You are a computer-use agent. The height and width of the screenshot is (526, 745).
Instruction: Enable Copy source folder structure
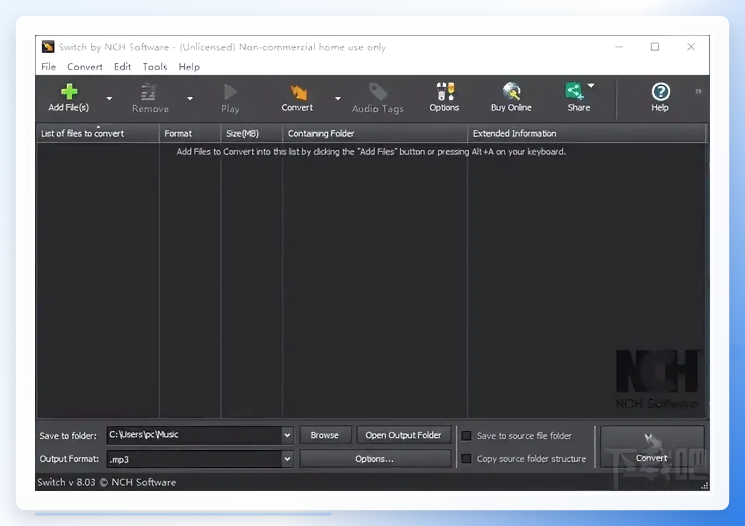click(x=467, y=459)
